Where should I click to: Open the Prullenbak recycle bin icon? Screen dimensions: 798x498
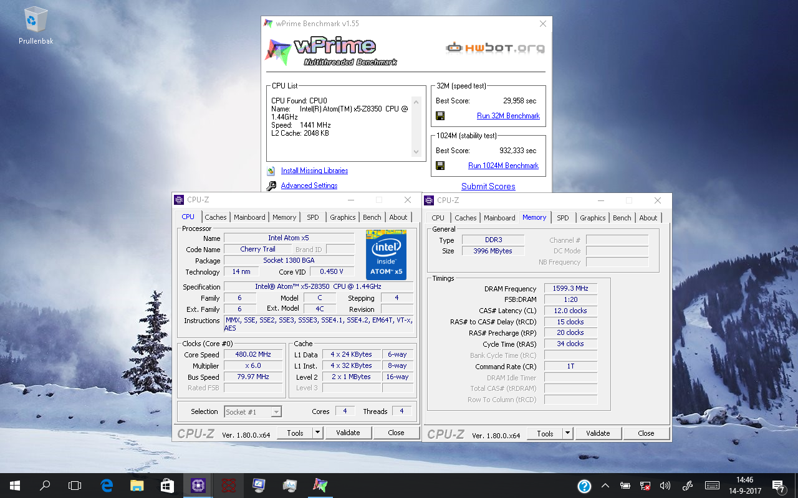pos(36,26)
